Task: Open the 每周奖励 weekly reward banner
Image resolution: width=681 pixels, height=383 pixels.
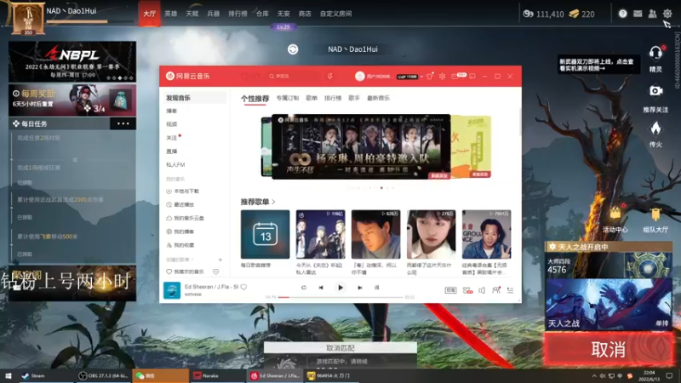Action: click(x=72, y=100)
